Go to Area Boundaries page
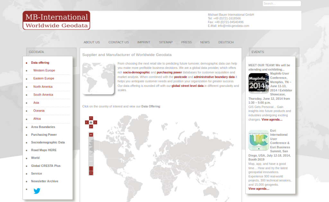Screen dimensions: 329x202 tap(43, 127)
